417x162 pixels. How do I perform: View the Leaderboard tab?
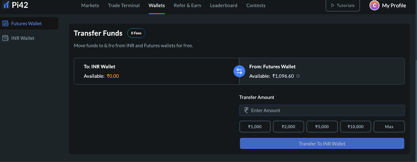tap(224, 5)
